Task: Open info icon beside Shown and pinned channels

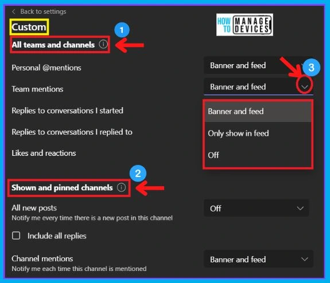Action: pos(122,187)
